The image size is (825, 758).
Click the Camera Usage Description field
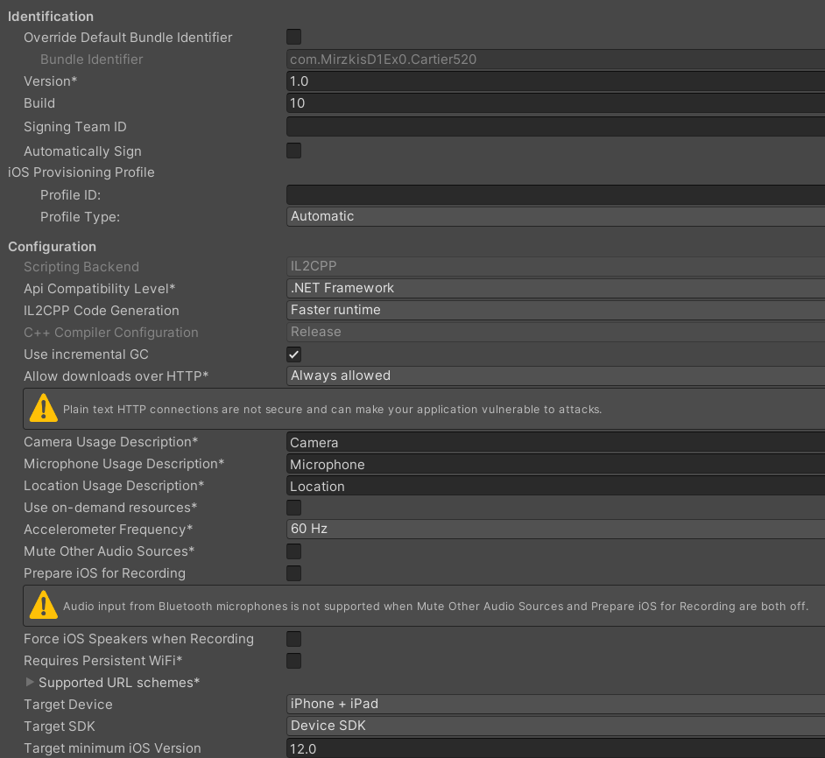point(555,443)
